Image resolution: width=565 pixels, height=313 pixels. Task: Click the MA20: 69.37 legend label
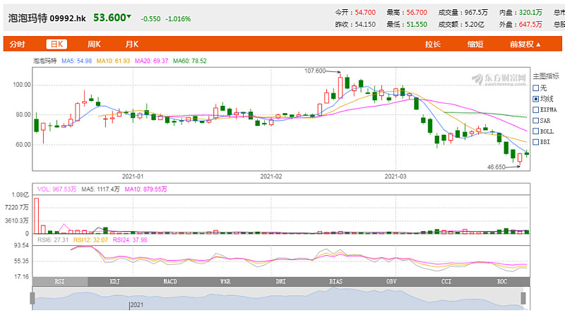pyautogui.click(x=151, y=61)
